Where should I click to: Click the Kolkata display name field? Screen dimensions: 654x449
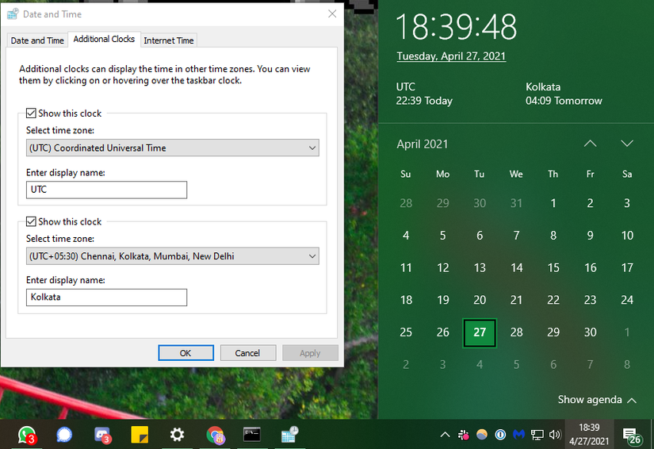(x=106, y=297)
